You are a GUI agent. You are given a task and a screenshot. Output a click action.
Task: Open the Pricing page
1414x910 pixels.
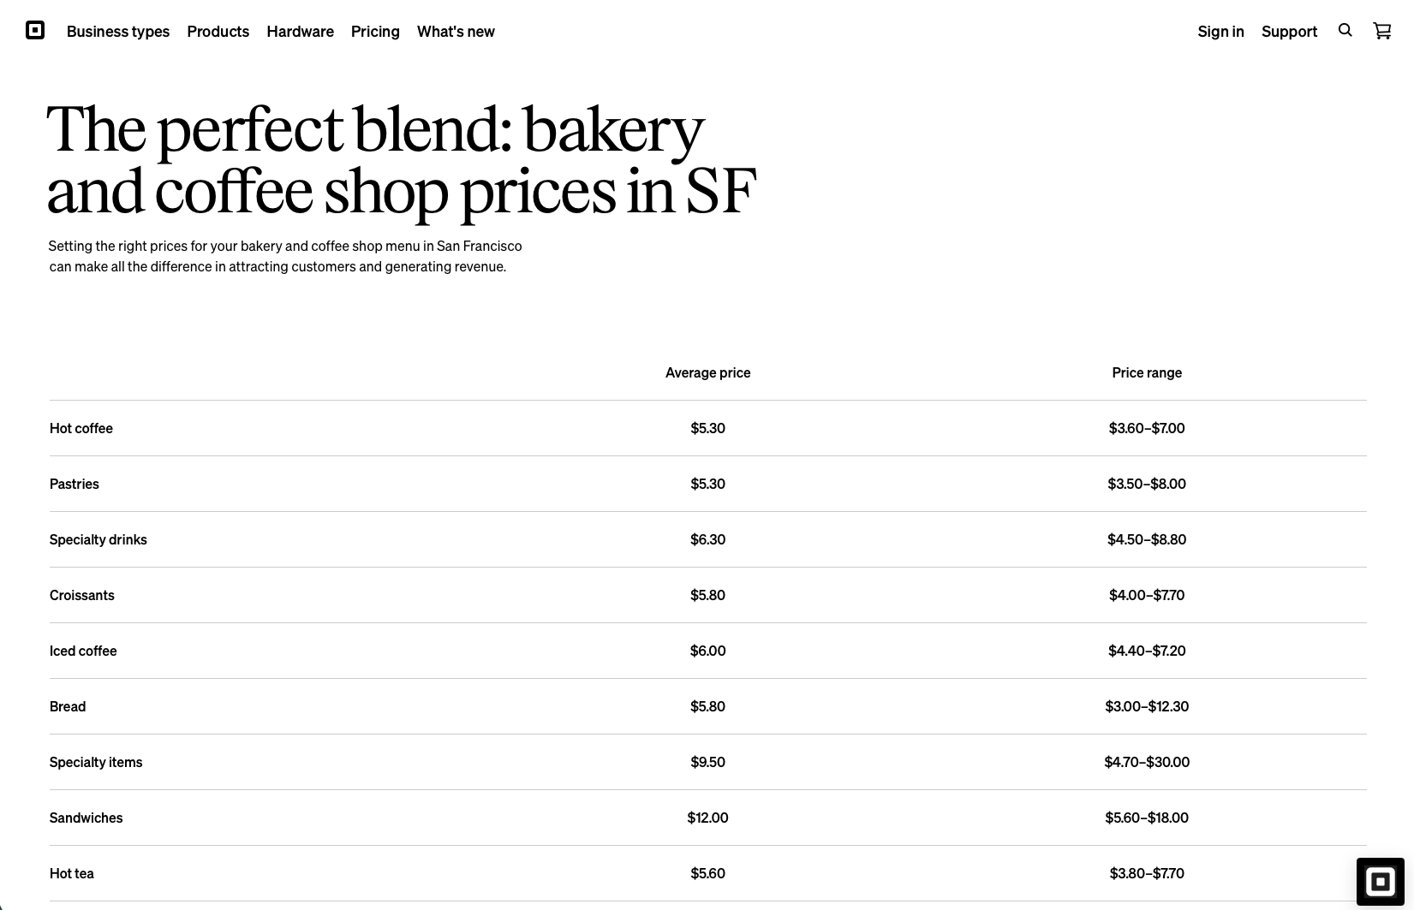pyautogui.click(x=375, y=32)
